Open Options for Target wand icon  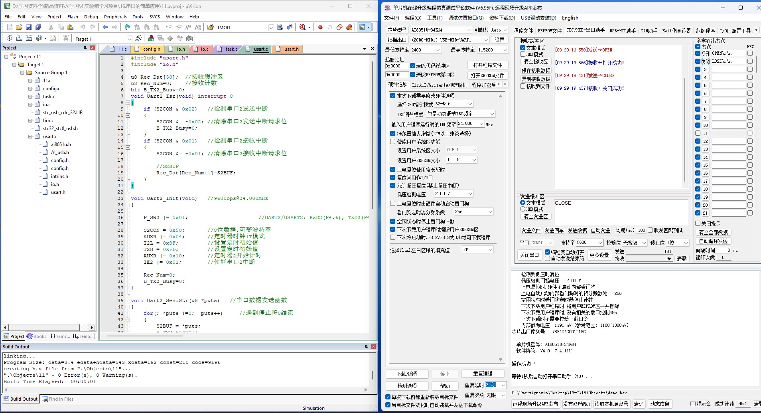(138, 38)
